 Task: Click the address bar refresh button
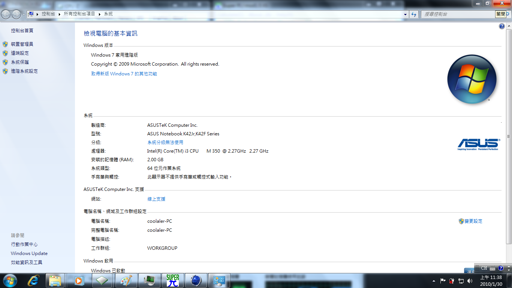[x=414, y=14]
